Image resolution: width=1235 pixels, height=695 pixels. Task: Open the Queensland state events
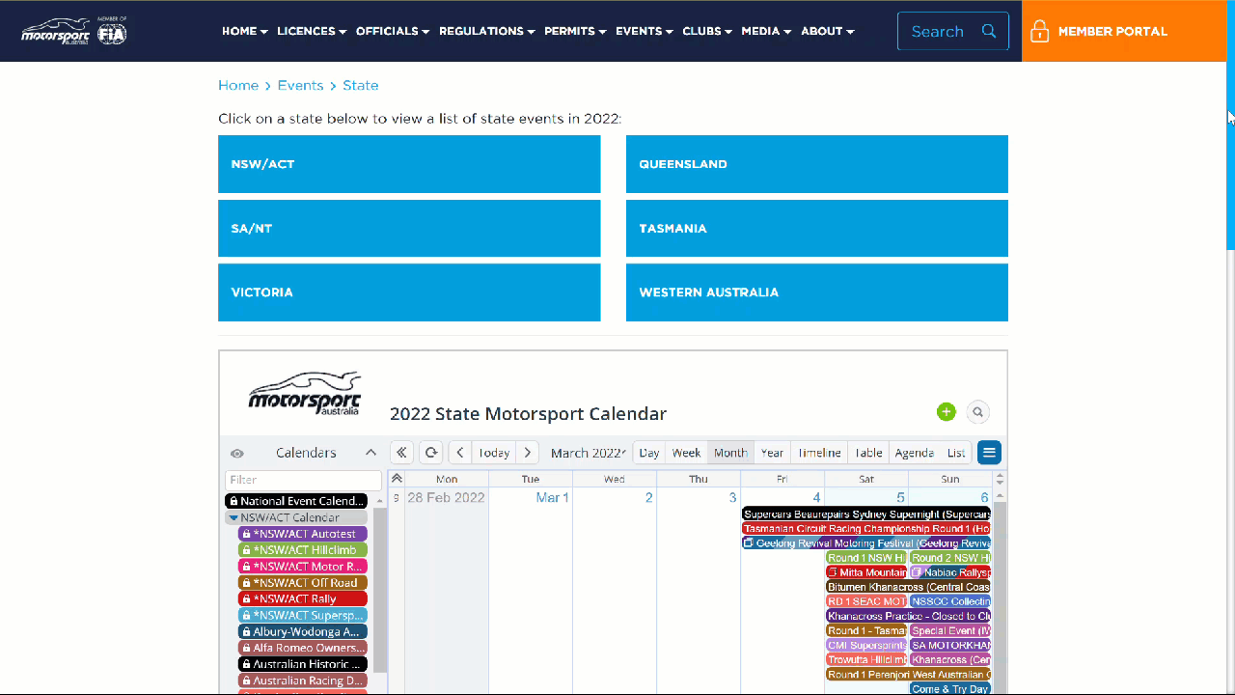[x=816, y=164]
